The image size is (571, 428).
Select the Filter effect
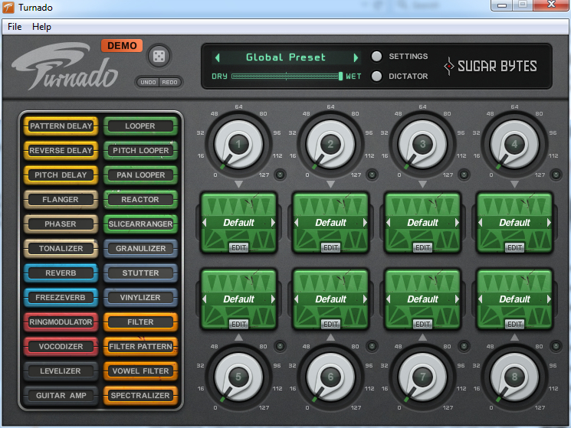(140, 322)
